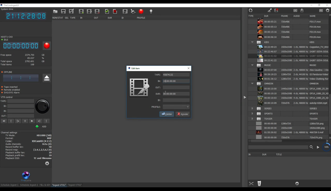The width and height of the screenshot is (331, 191).
Task: Click the 16% circular progress indicator
Action: (326, 147)
